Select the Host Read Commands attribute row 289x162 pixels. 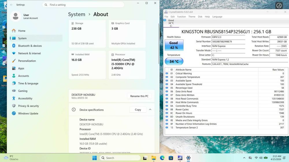pyautogui.click(x=225, y=99)
